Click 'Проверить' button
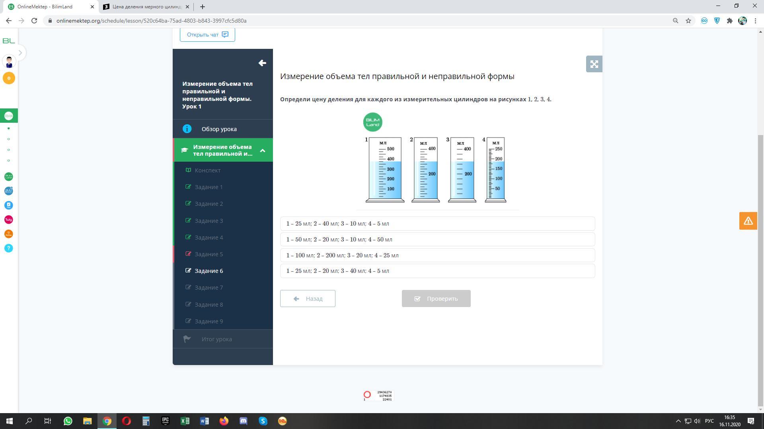 pos(436,299)
